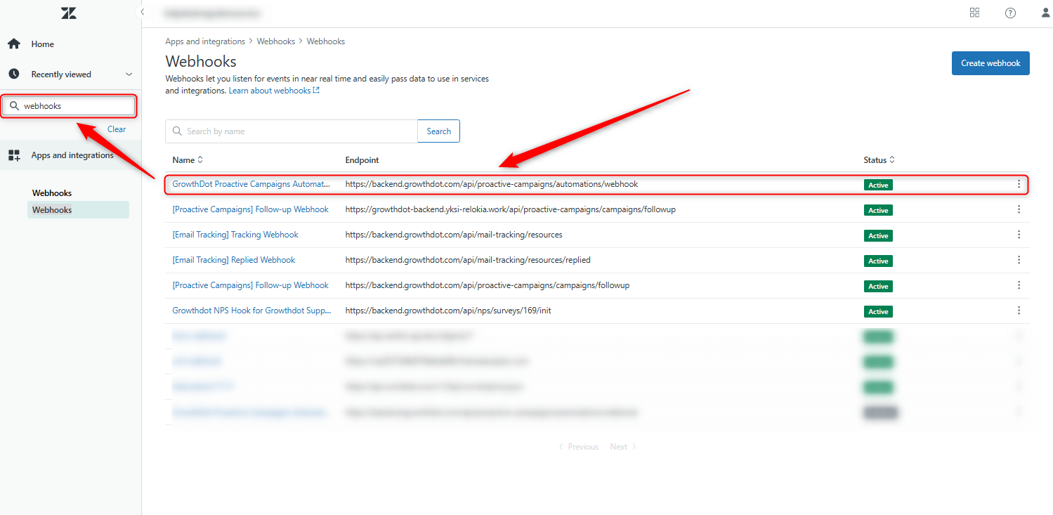Click the help question mark icon

[1010, 13]
